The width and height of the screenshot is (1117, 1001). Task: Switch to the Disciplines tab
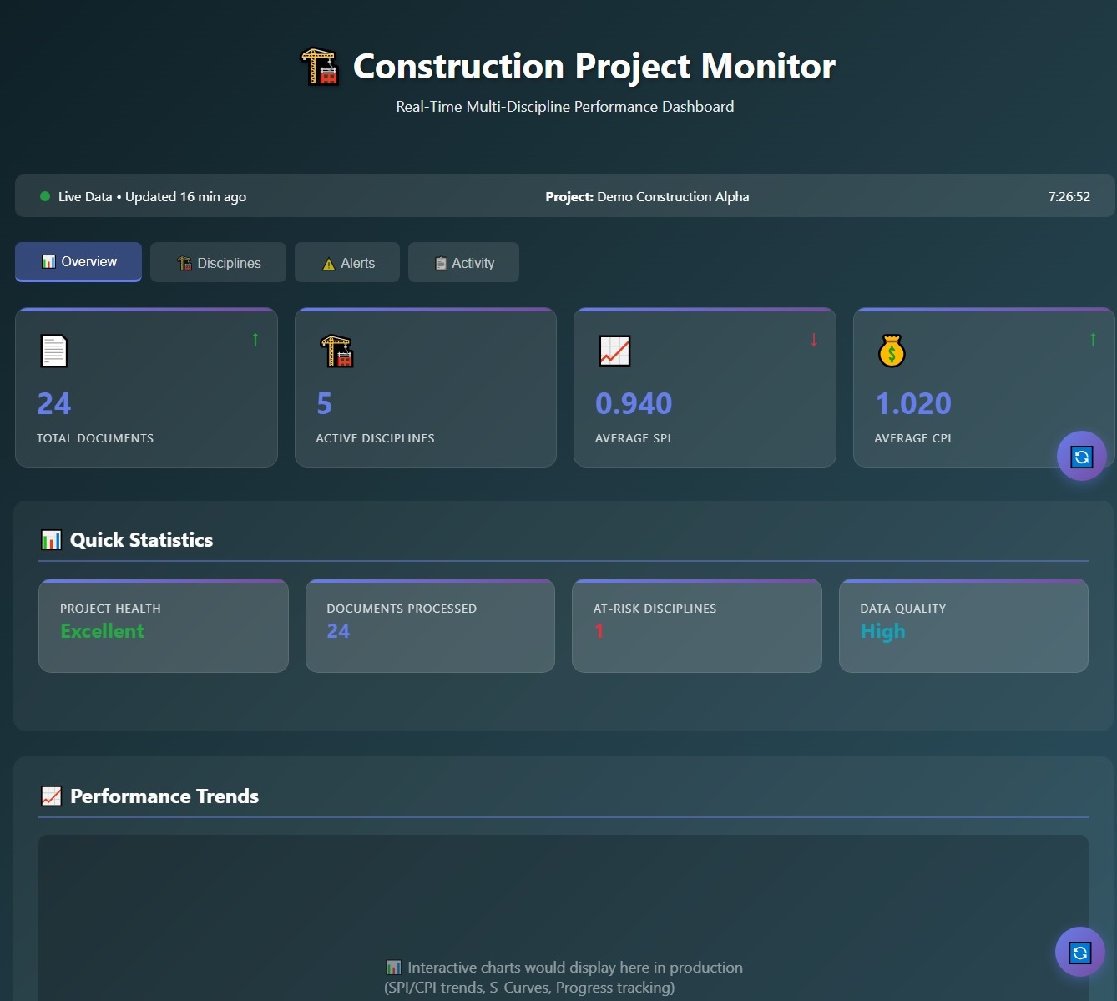[218, 262]
